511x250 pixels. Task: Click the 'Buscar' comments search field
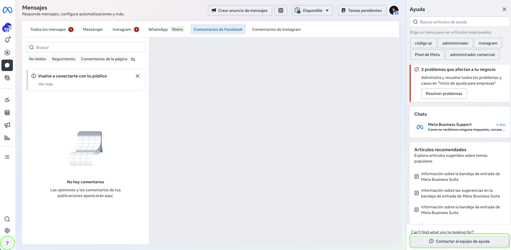(86, 47)
